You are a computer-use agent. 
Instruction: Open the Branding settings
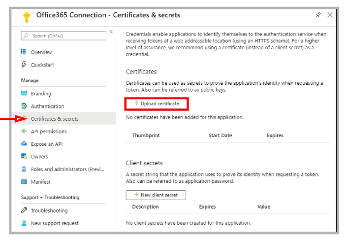(x=41, y=94)
